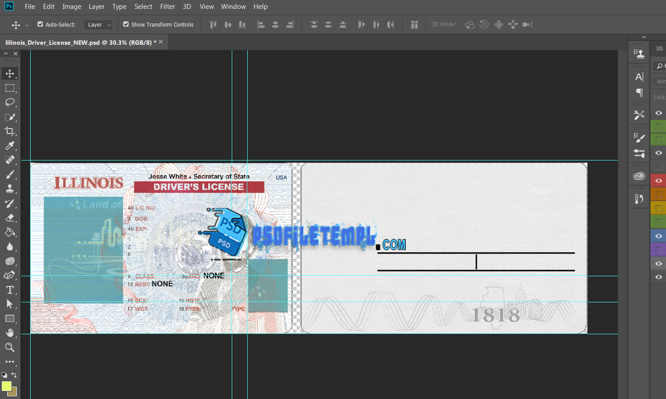This screenshot has height=399, width=666.
Task: Select the Pen tool
Action: point(10,275)
